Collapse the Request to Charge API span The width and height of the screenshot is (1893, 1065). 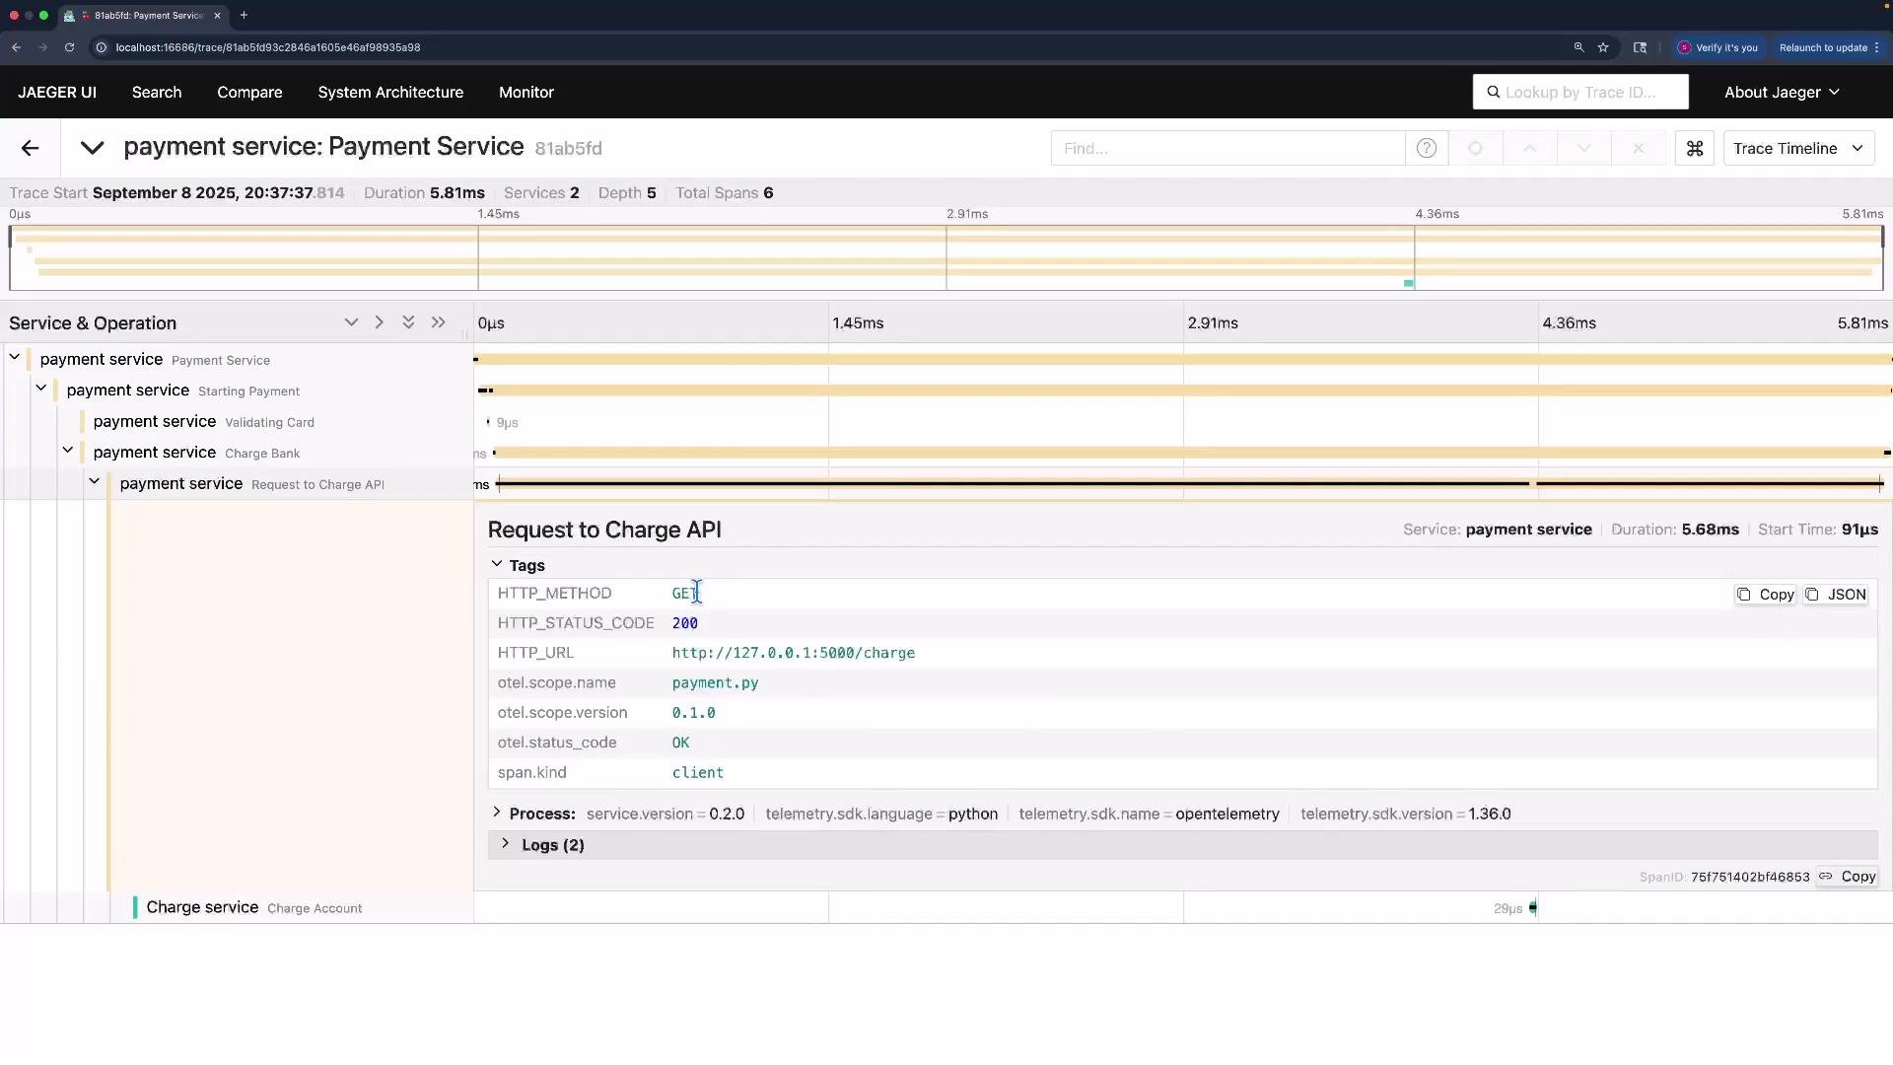click(x=95, y=481)
